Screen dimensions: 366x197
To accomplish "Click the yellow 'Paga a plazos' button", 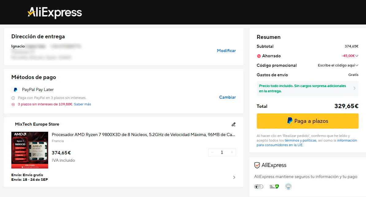I will click(307, 121).
